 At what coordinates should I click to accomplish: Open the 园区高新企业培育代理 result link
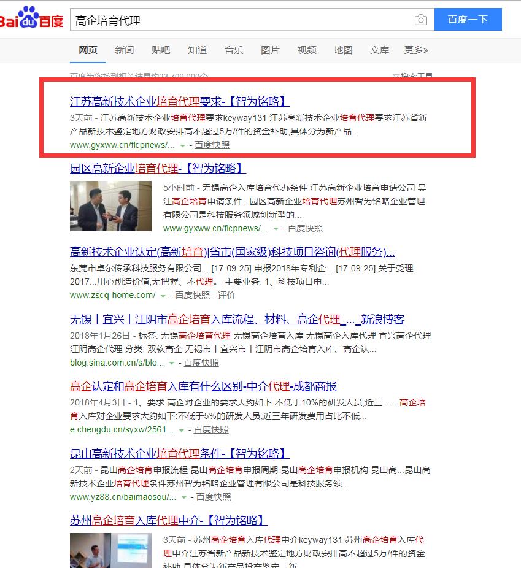point(158,168)
